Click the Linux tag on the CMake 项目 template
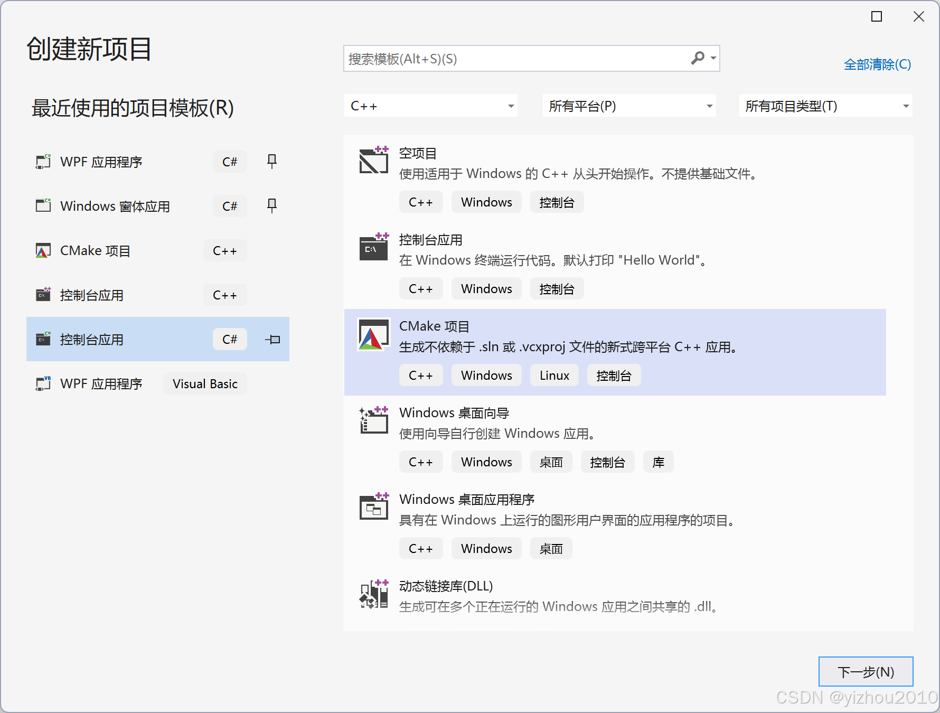The height and width of the screenshot is (713, 940). coord(554,375)
